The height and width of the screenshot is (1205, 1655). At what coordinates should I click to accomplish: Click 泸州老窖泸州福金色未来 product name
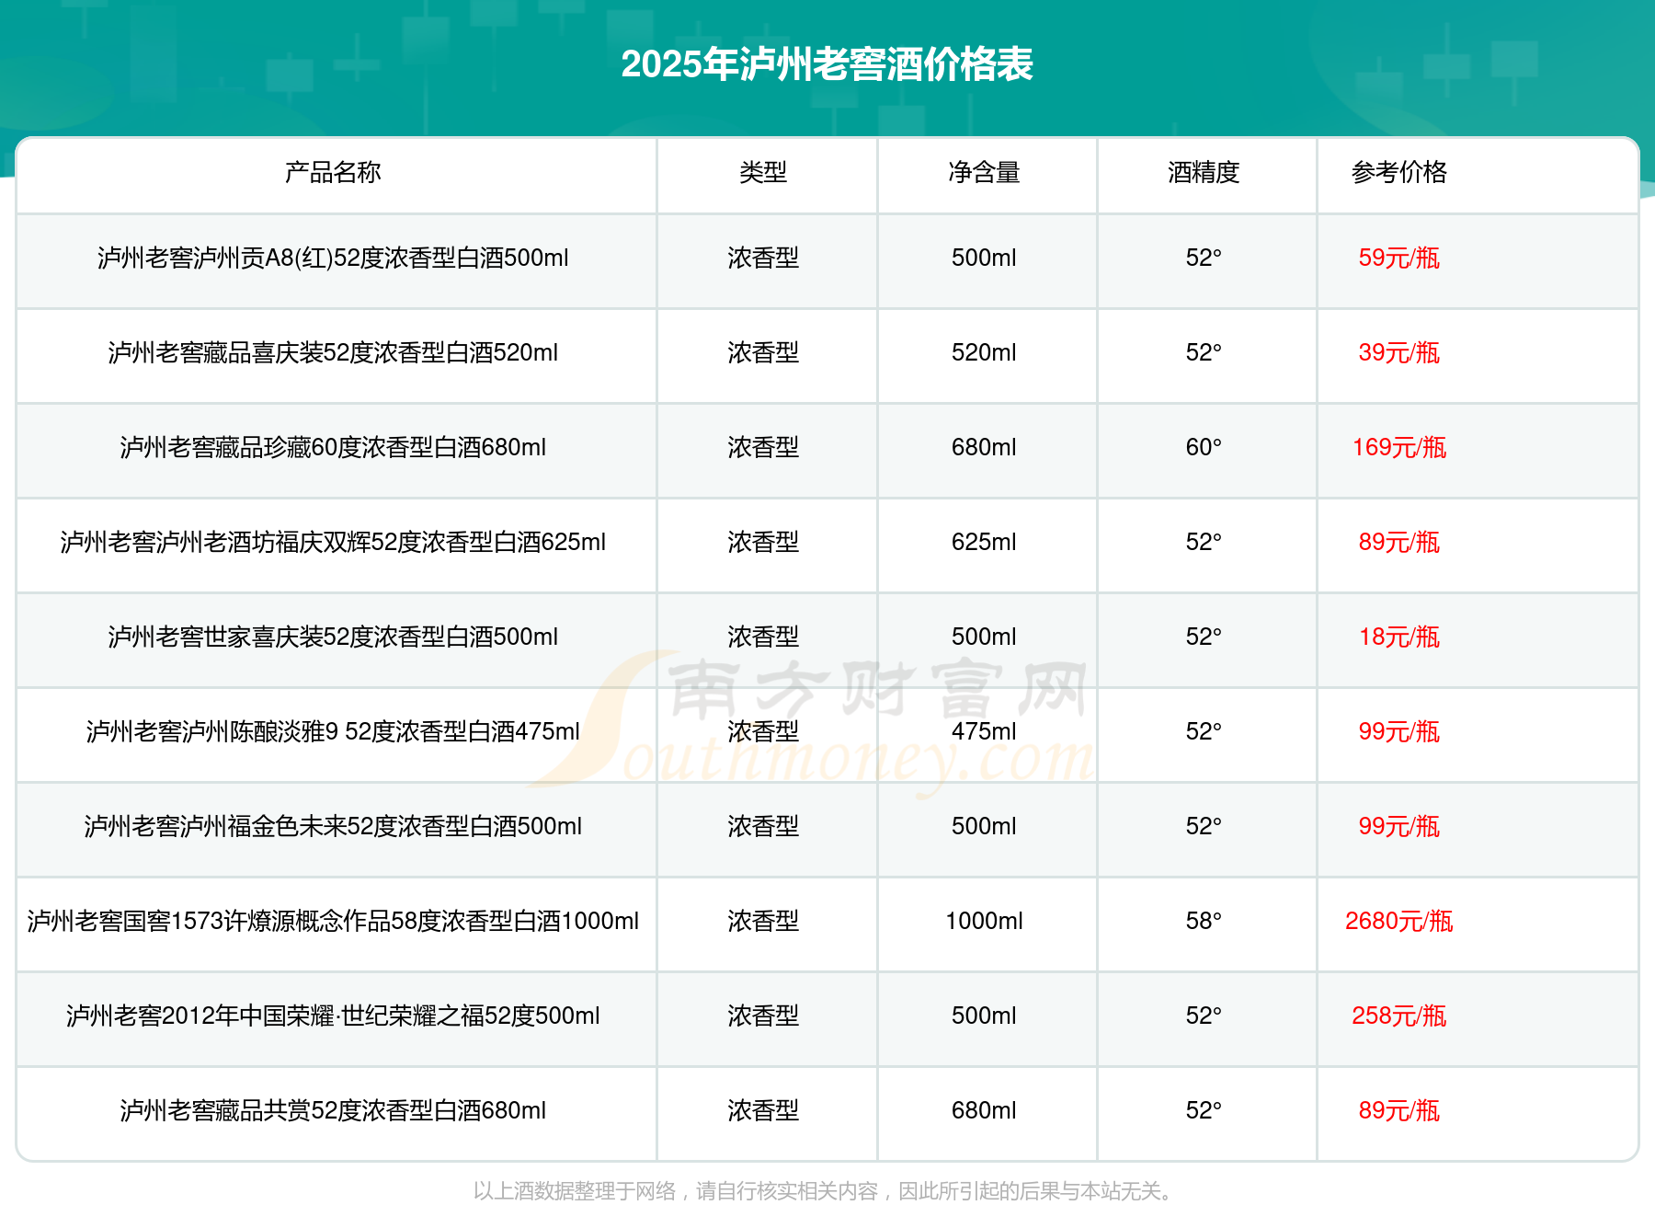(x=333, y=826)
